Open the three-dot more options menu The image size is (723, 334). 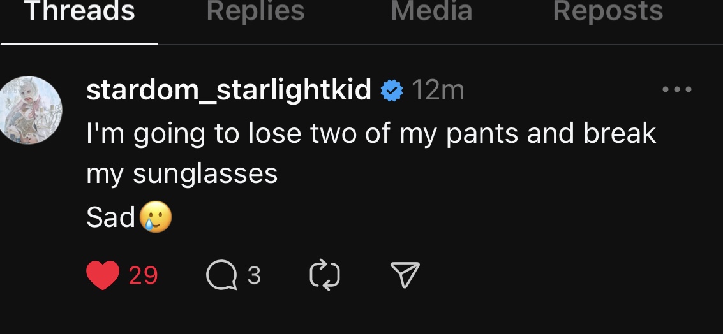[x=676, y=91]
